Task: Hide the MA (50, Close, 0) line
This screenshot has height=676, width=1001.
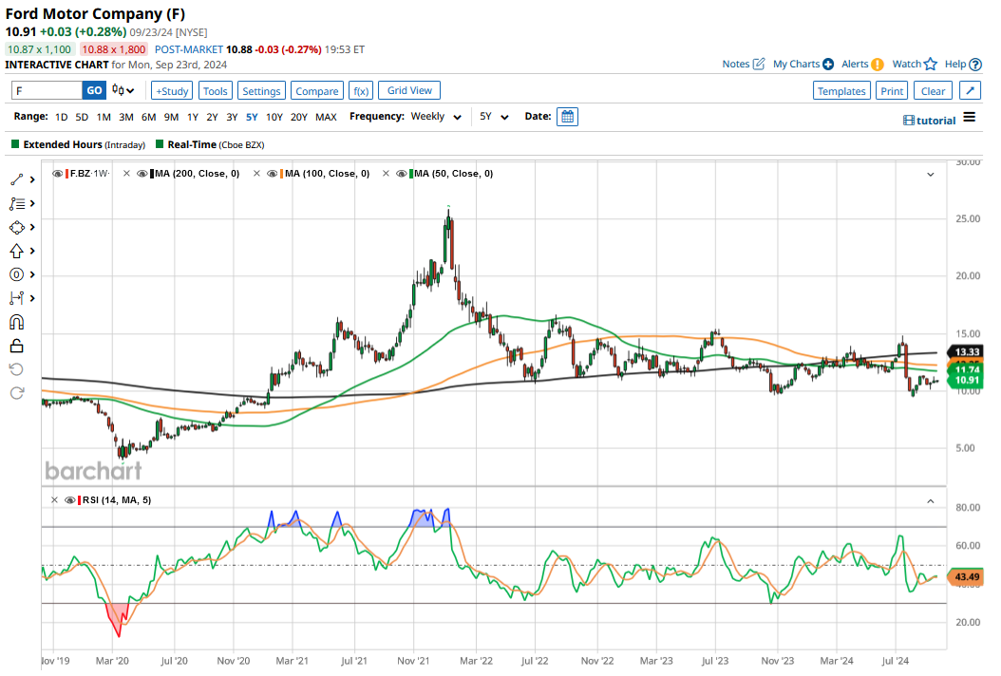Action: (402, 174)
